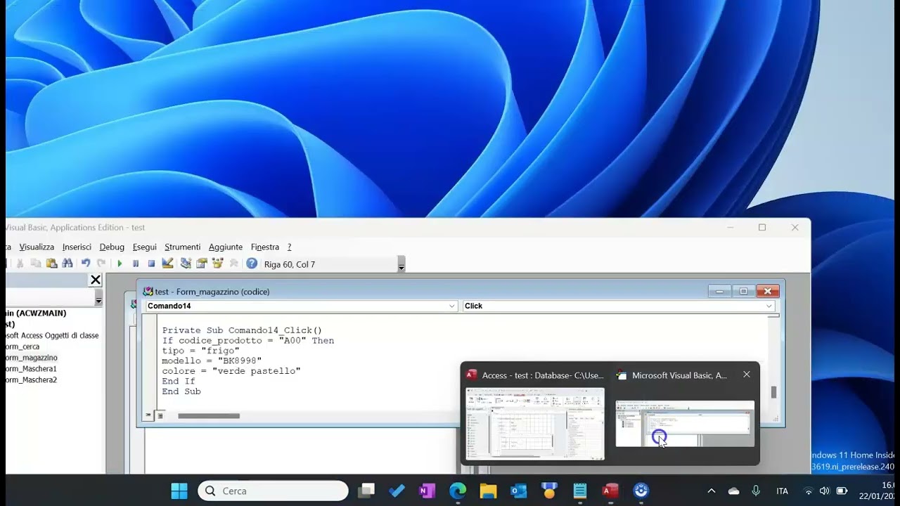Open Task View from taskbar

pyautogui.click(x=366, y=491)
